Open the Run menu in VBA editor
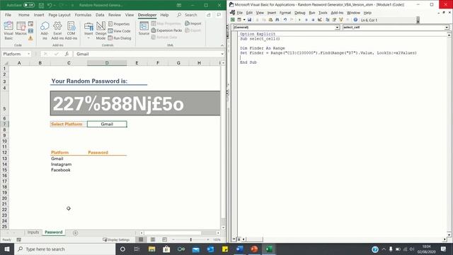The width and height of the screenshot is (453, 255). tap(312, 13)
